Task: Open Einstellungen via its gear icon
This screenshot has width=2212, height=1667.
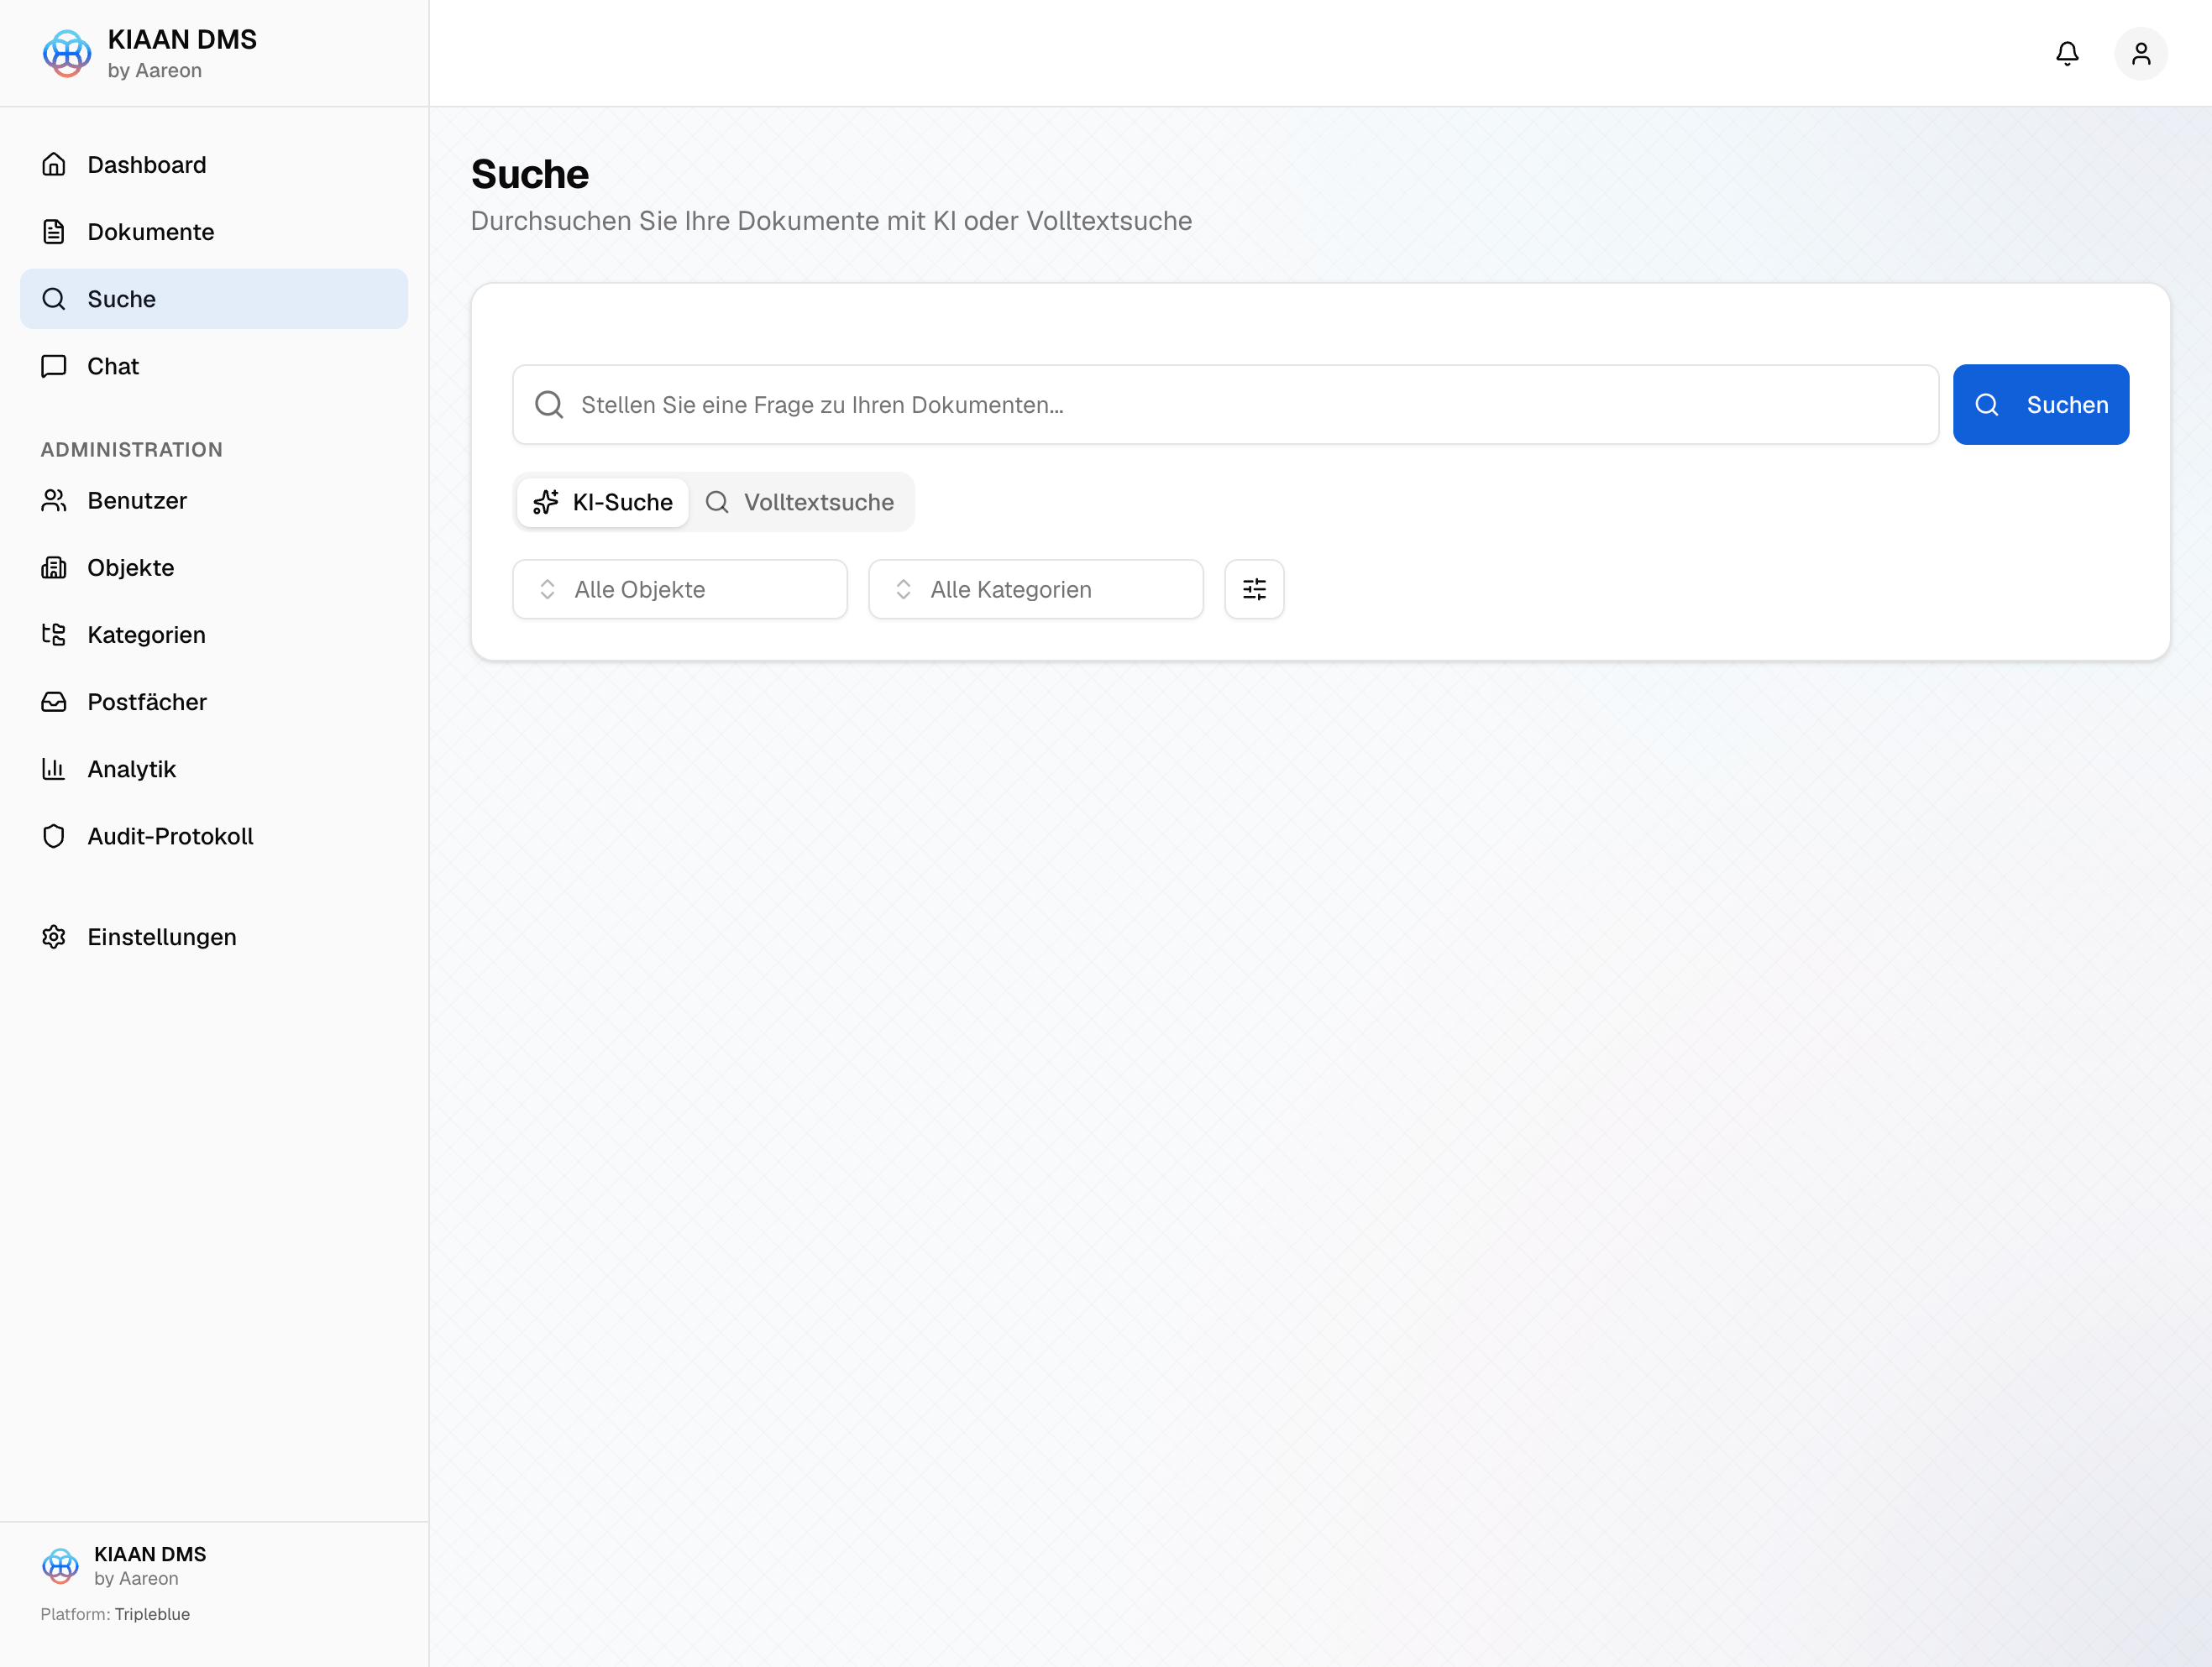Action: coord(54,937)
